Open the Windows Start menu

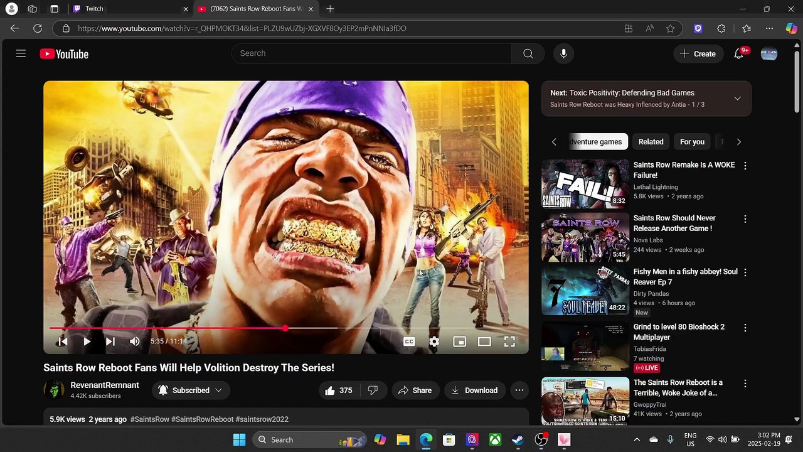coord(240,439)
